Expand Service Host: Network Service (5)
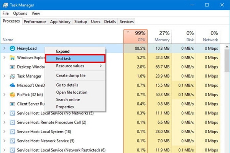The width and height of the screenshot is (230, 153). point(4,141)
